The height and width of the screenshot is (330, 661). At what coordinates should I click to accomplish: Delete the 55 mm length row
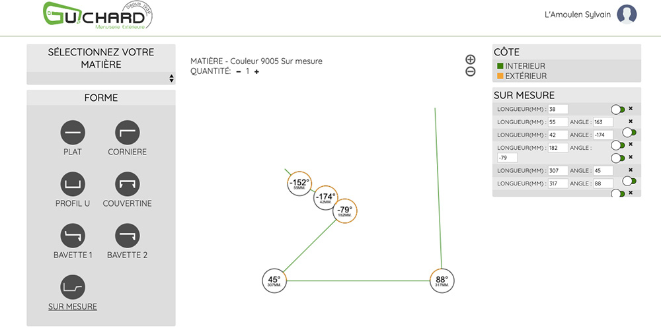click(x=631, y=121)
